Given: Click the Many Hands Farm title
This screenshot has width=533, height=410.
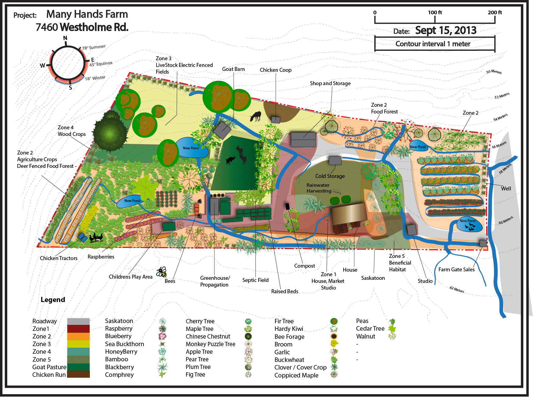Looking at the screenshot, I should pyautogui.click(x=87, y=14).
